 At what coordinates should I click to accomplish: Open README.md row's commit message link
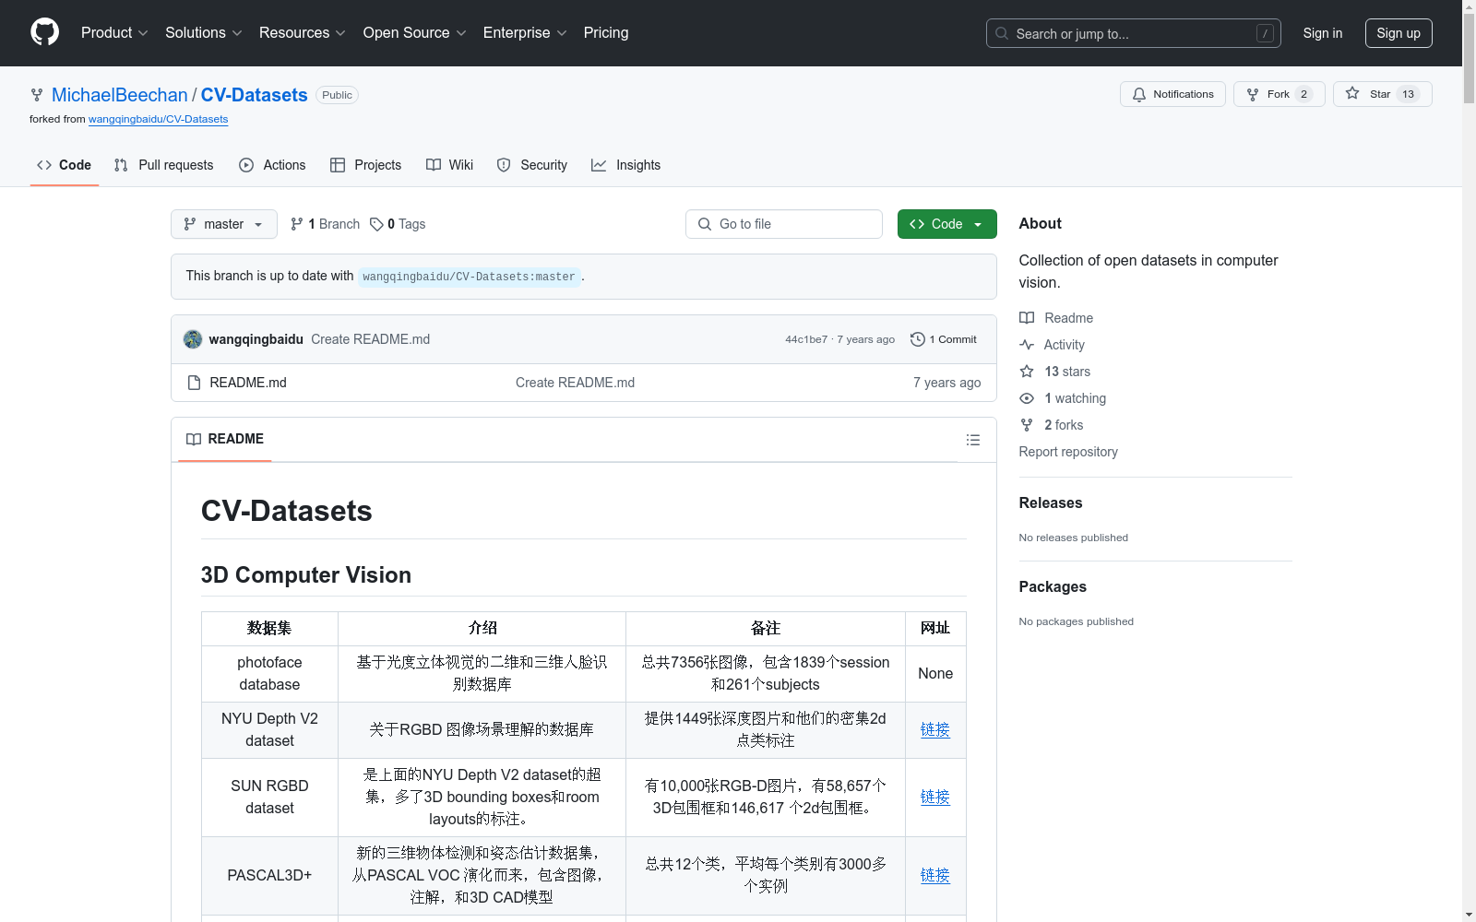pos(575,383)
